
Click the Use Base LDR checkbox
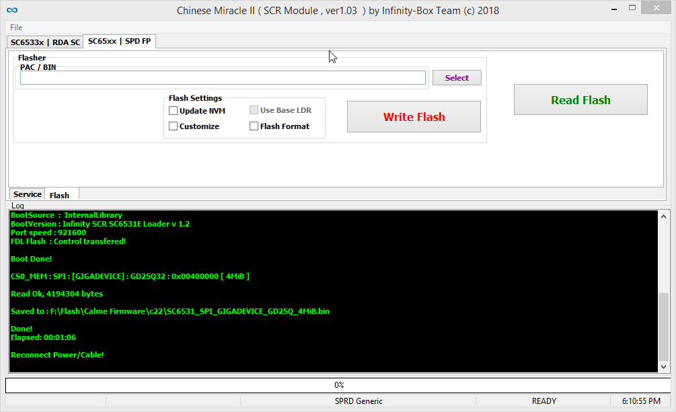254,111
